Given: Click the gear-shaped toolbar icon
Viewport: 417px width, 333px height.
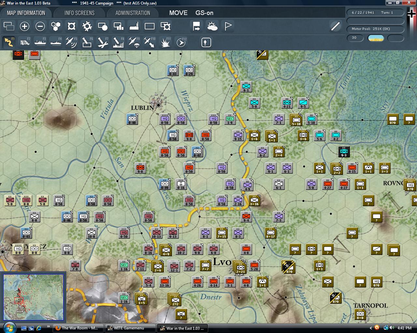Looking at the screenshot, I should point(87,26).
